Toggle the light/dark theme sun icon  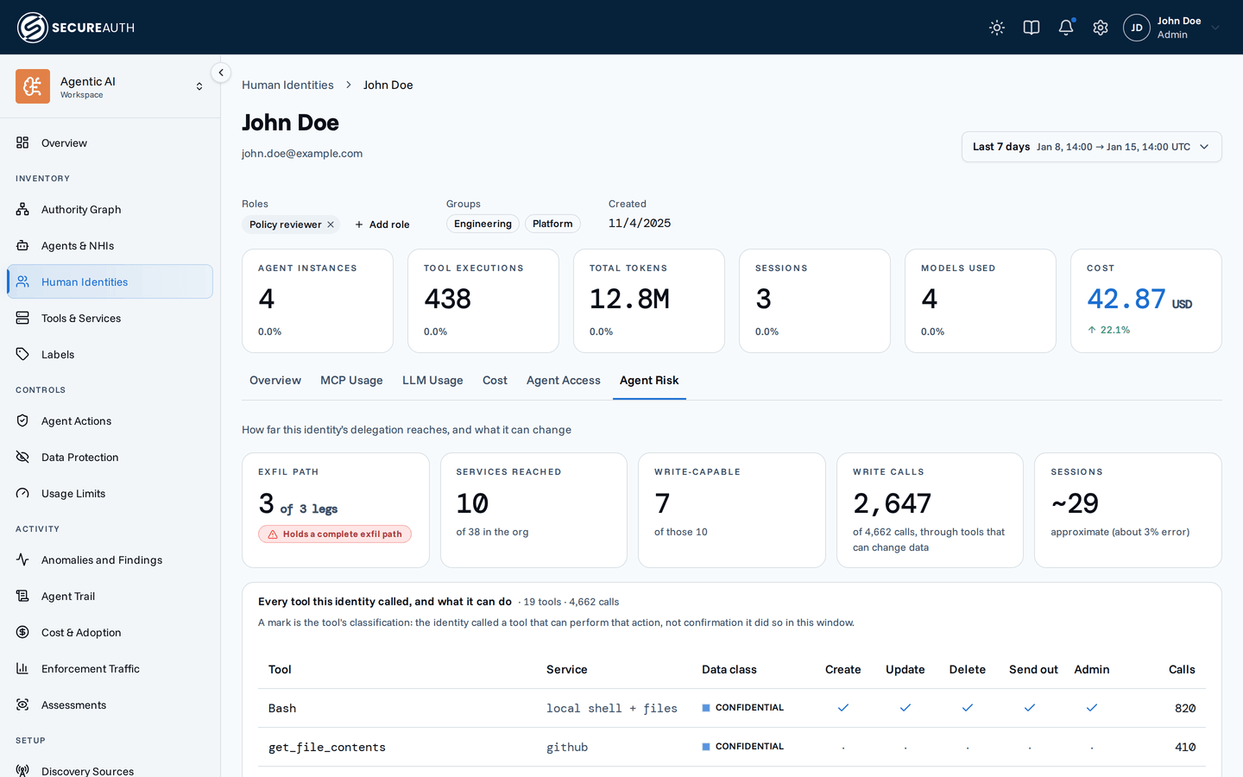point(997,28)
